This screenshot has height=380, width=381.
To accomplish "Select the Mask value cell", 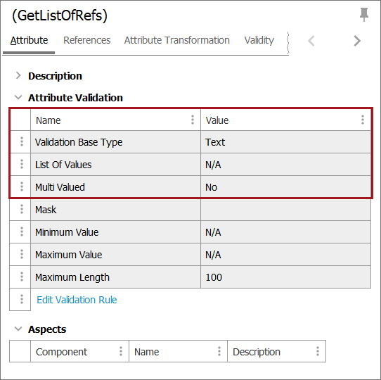I will [285, 210].
